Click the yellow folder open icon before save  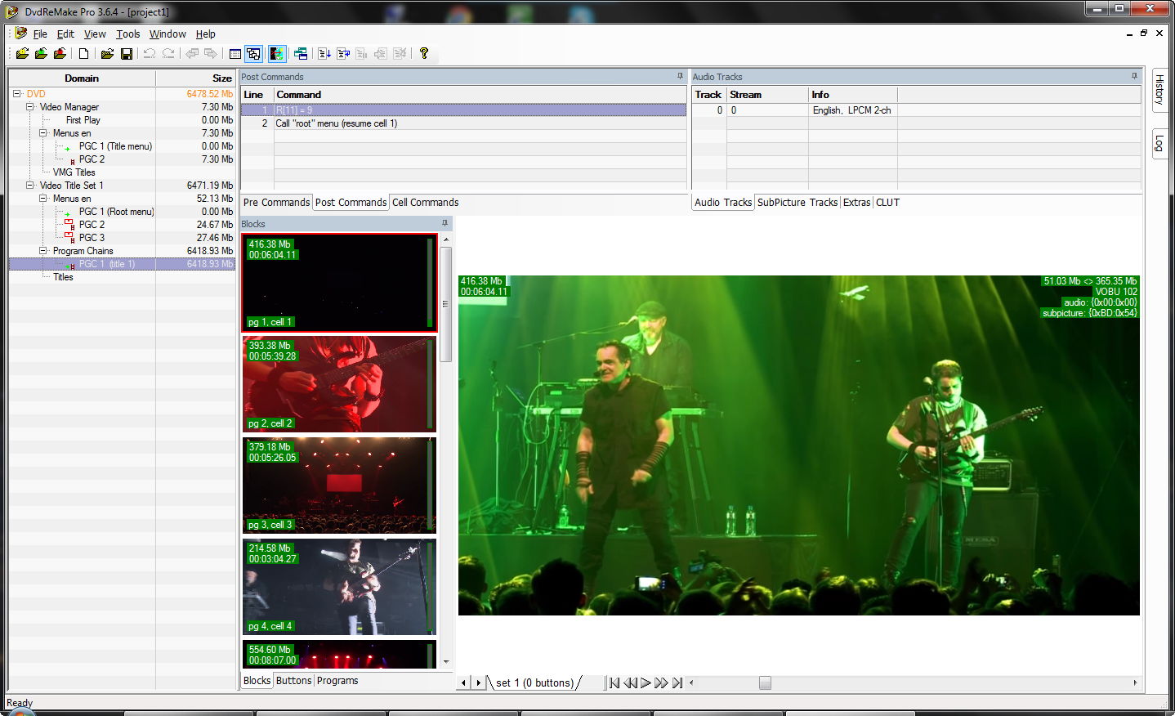point(106,53)
